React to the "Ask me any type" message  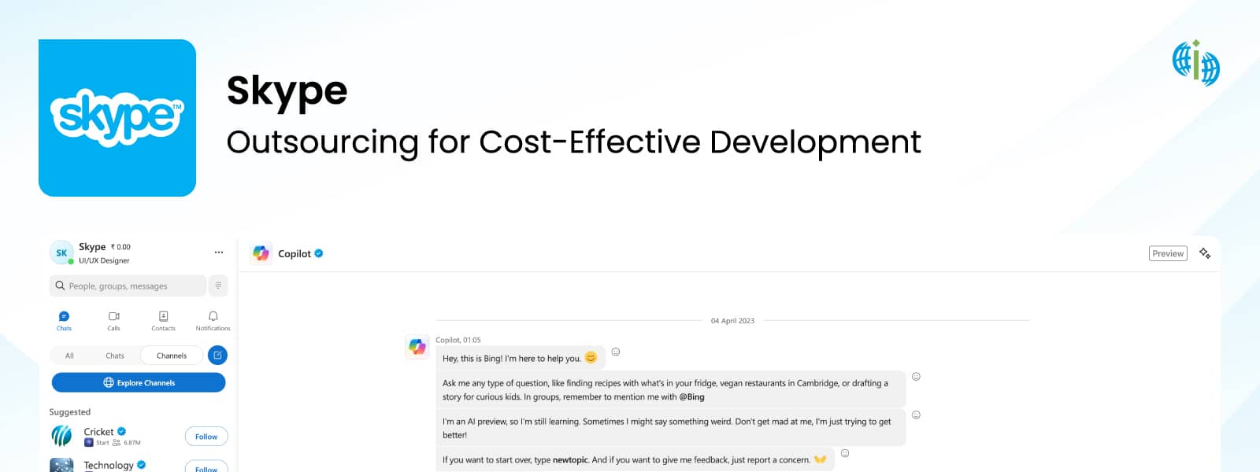tap(916, 377)
